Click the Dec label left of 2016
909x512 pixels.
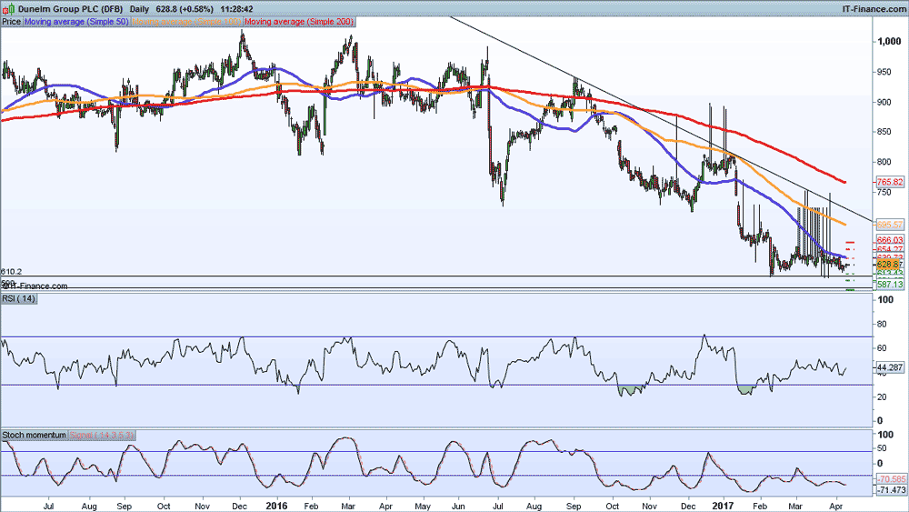click(x=239, y=507)
